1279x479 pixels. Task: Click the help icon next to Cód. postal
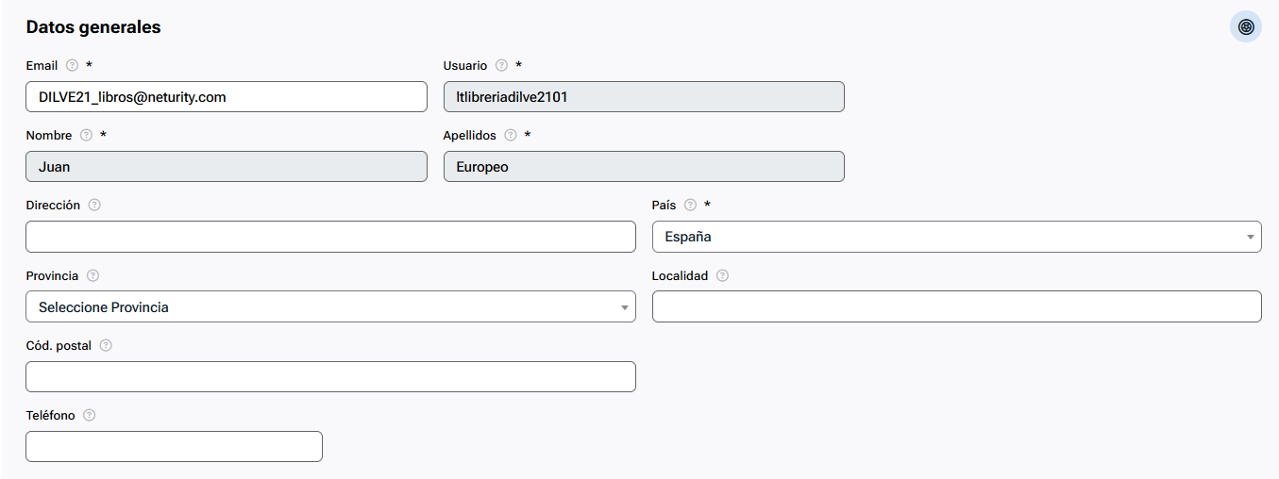[x=106, y=345]
